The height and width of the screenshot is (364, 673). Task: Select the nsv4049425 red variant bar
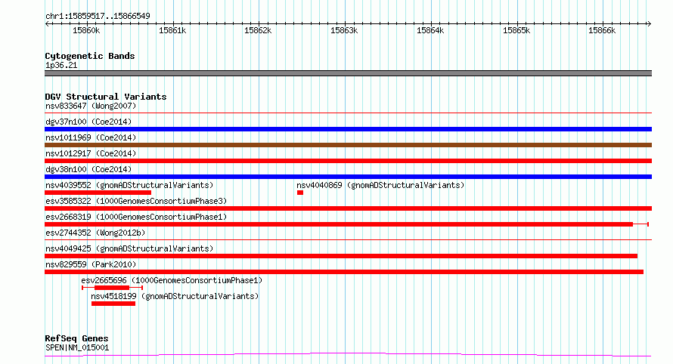341,256
